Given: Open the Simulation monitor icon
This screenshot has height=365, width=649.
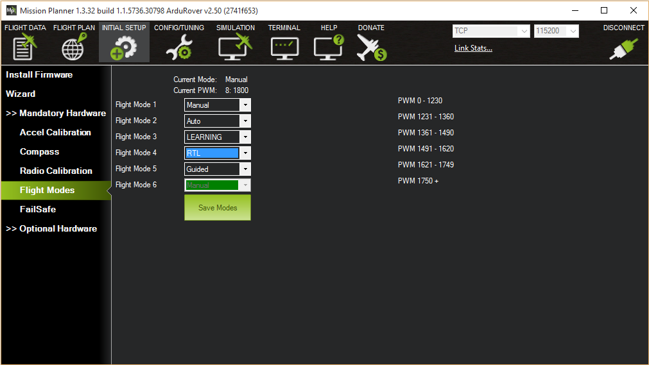Looking at the screenshot, I should click(x=235, y=47).
